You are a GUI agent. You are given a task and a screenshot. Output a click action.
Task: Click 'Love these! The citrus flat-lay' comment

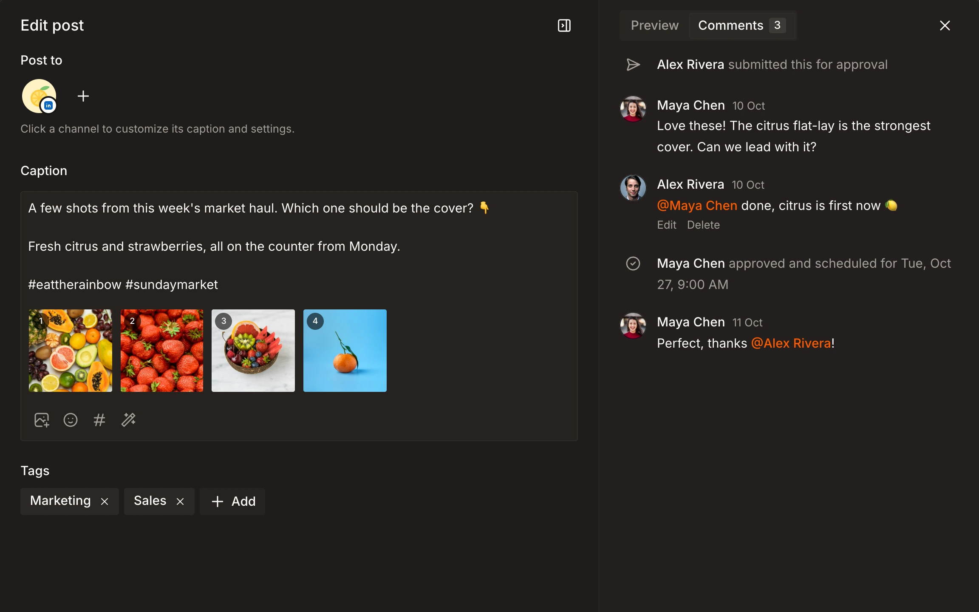tap(794, 136)
